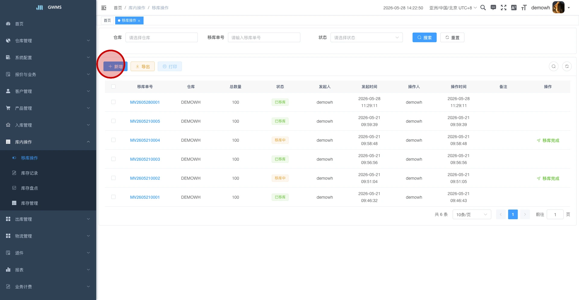This screenshot has width=579, height=300.
Task: Click the 首页 breadcrumb link
Action: [118, 8]
